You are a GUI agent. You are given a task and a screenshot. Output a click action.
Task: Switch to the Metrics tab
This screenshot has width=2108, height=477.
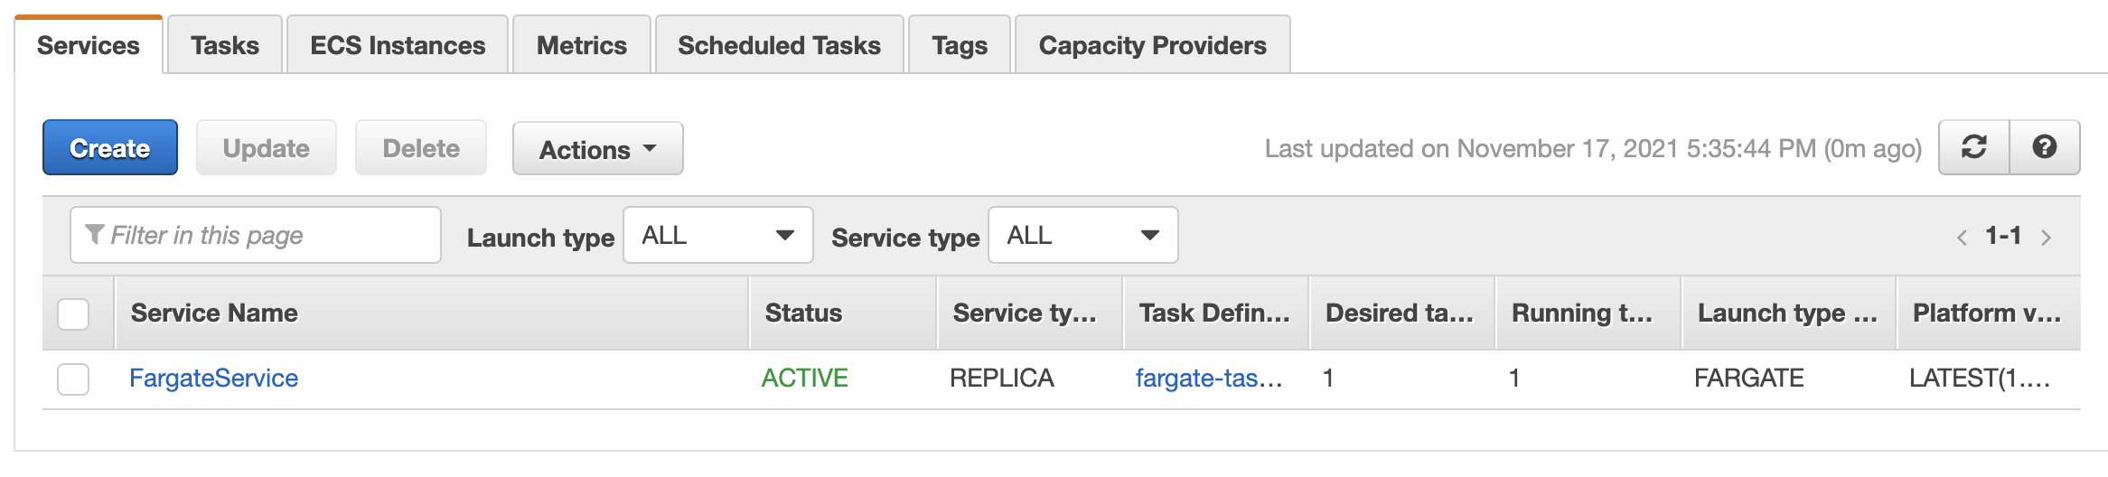(582, 45)
